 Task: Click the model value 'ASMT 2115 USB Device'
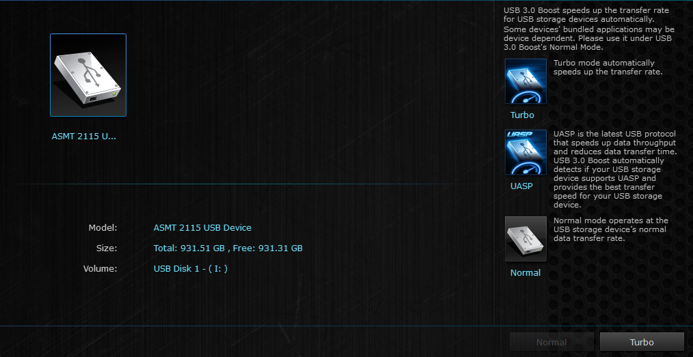pos(202,228)
